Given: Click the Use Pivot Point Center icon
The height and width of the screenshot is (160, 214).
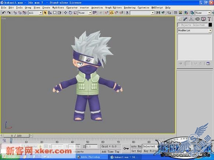Looking at the screenshot, I should 95,13.
